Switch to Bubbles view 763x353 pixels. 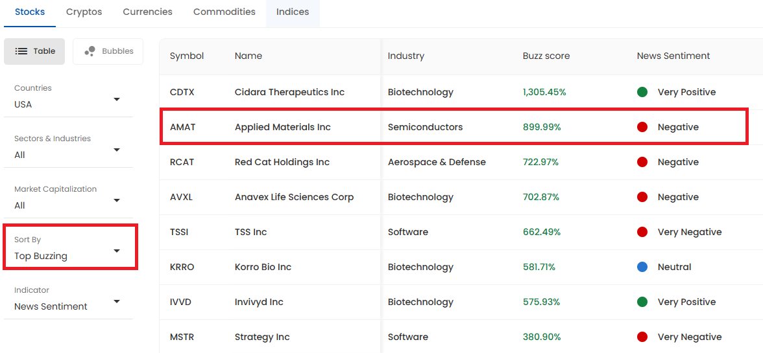pyautogui.click(x=108, y=51)
